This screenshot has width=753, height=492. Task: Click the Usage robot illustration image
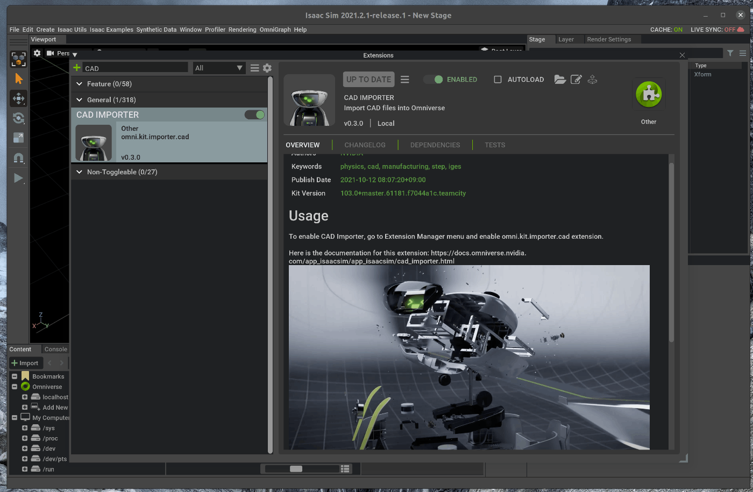[469, 357]
